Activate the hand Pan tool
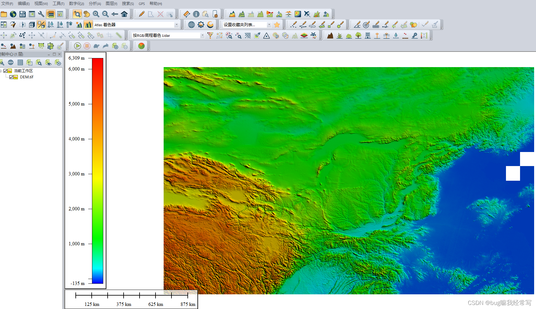 (x=87, y=14)
